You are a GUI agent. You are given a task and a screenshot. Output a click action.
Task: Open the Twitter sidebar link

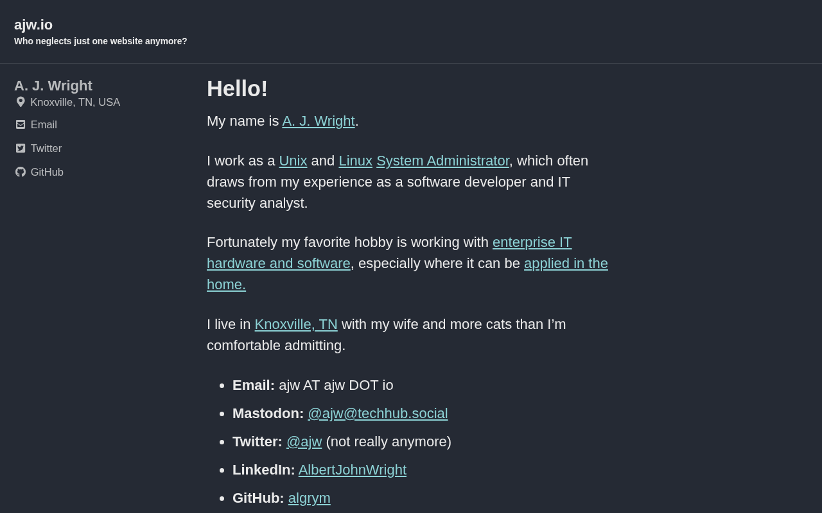click(46, 148)
